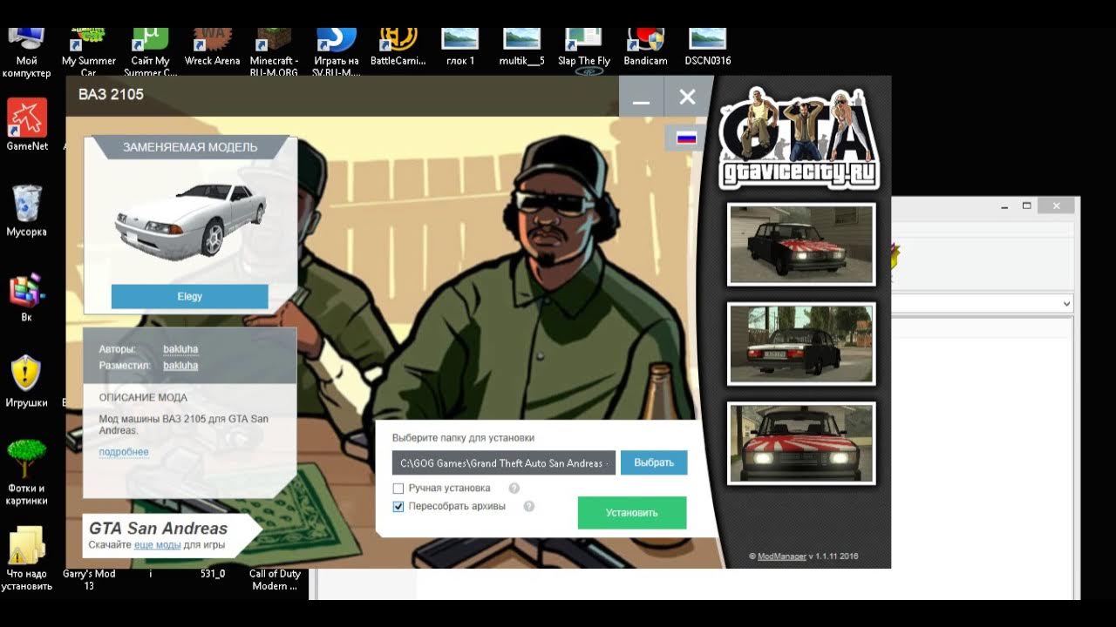
Task: Open Slap The Fly desktop shortcut
Action: [x=583, y=48]
